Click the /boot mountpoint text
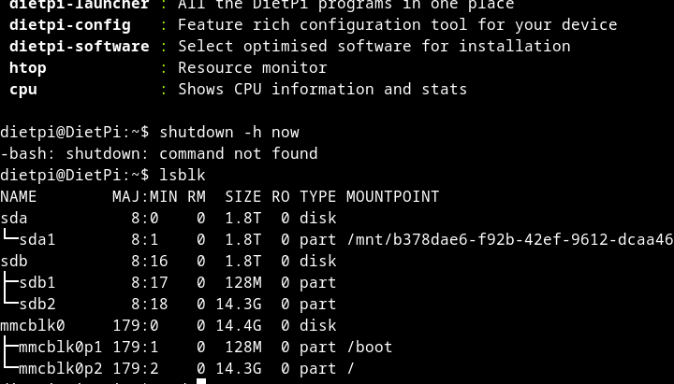The width and height of the screenshot is (674, 384). [370, 347]
